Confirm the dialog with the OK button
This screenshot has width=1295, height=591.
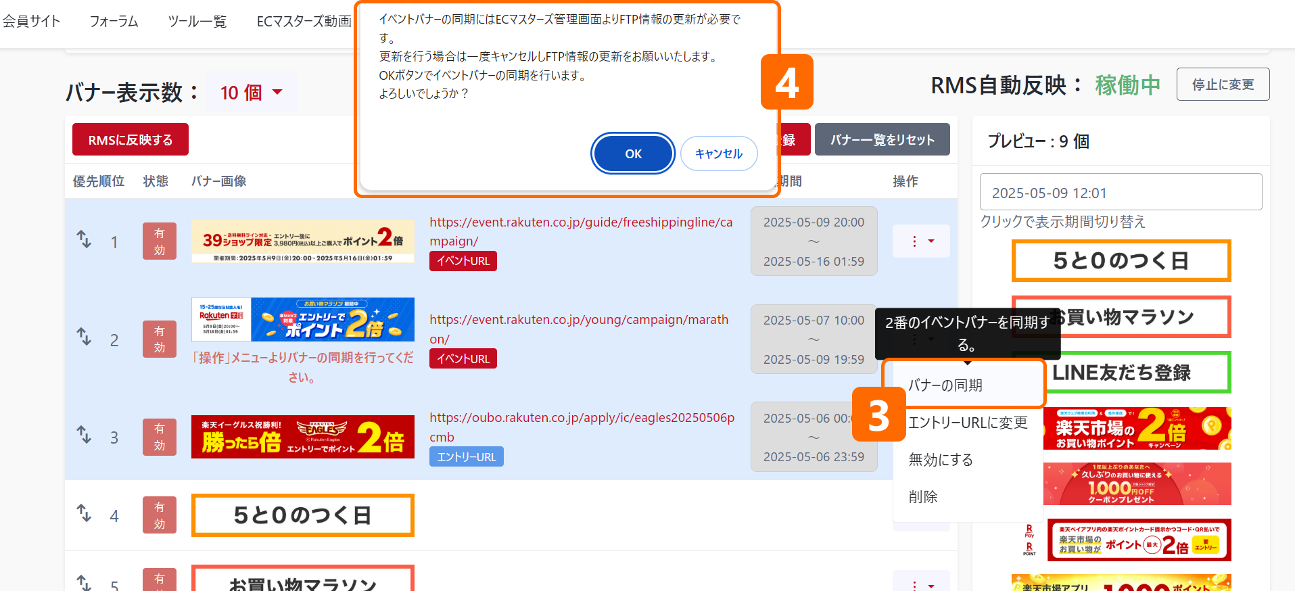[633, 153]
